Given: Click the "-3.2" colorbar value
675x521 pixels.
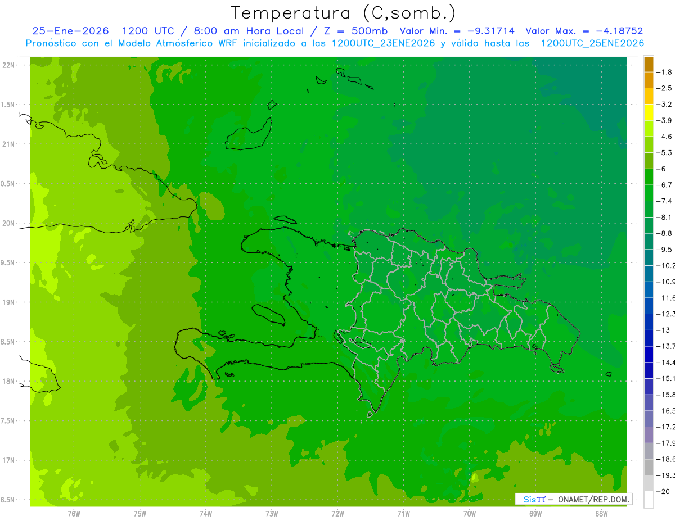Looking at the screenshot, I should tap(665, 105).
